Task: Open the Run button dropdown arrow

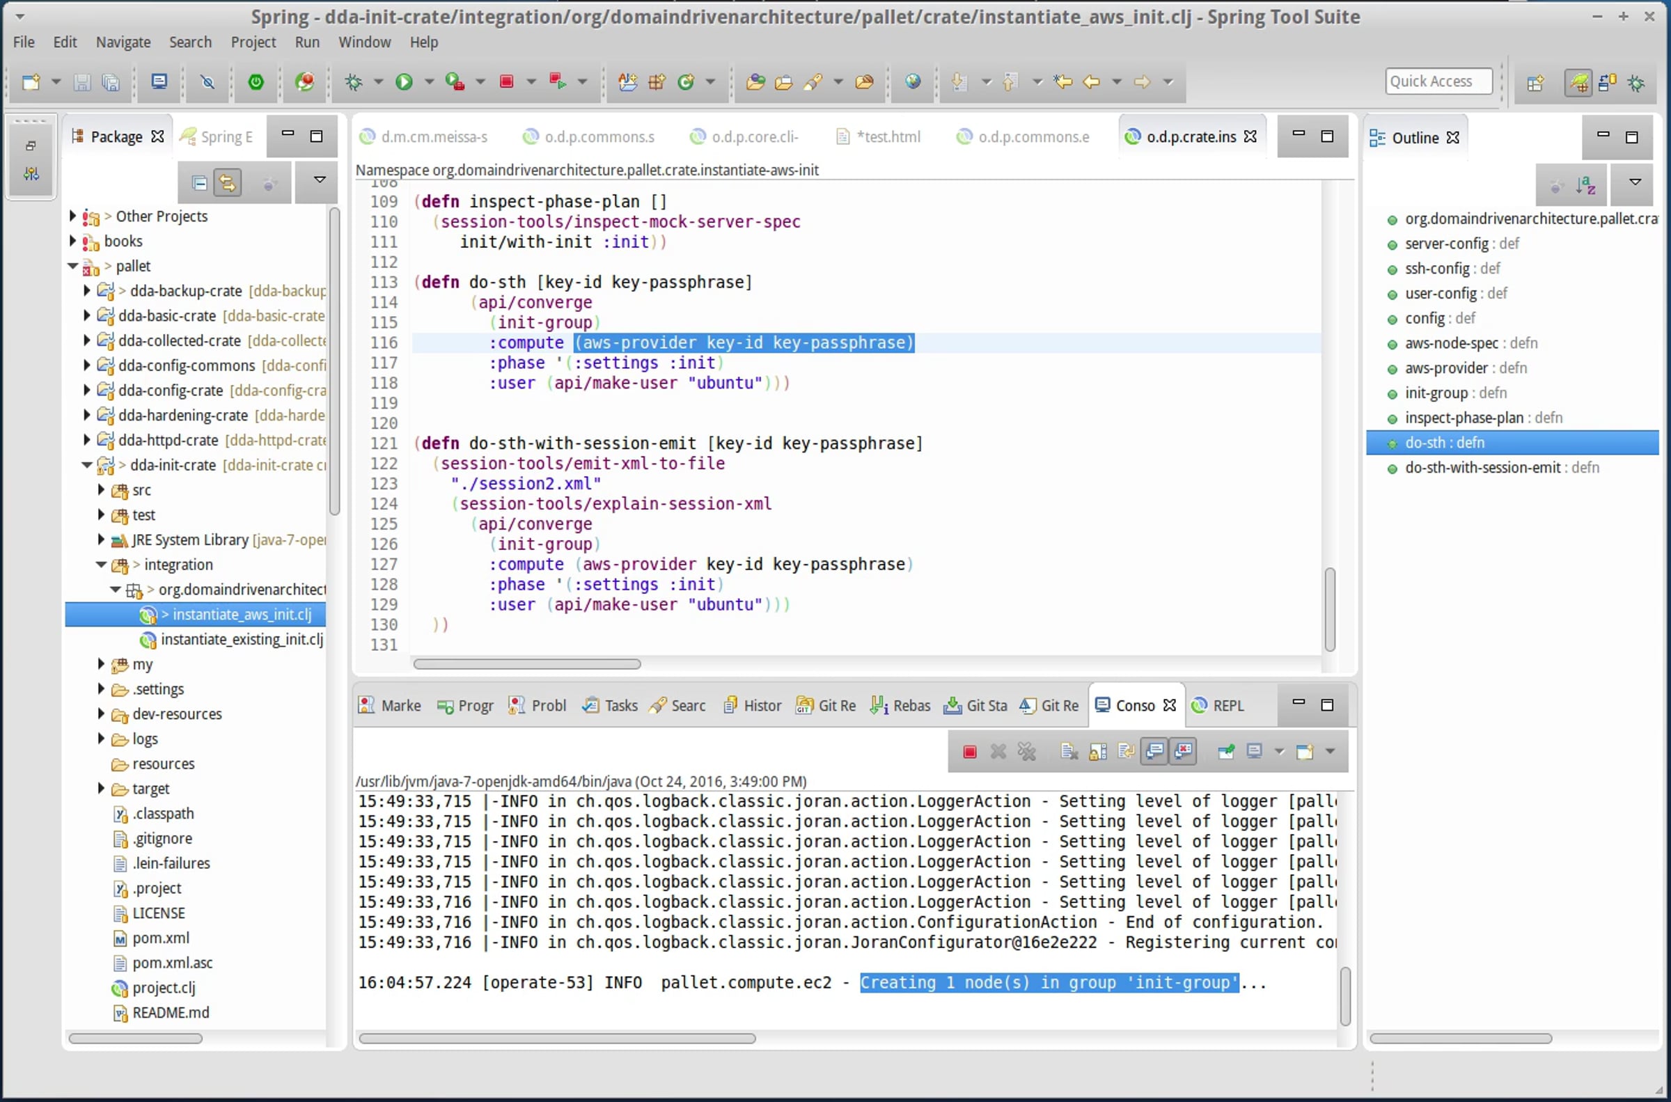Action: pos(429,82)
